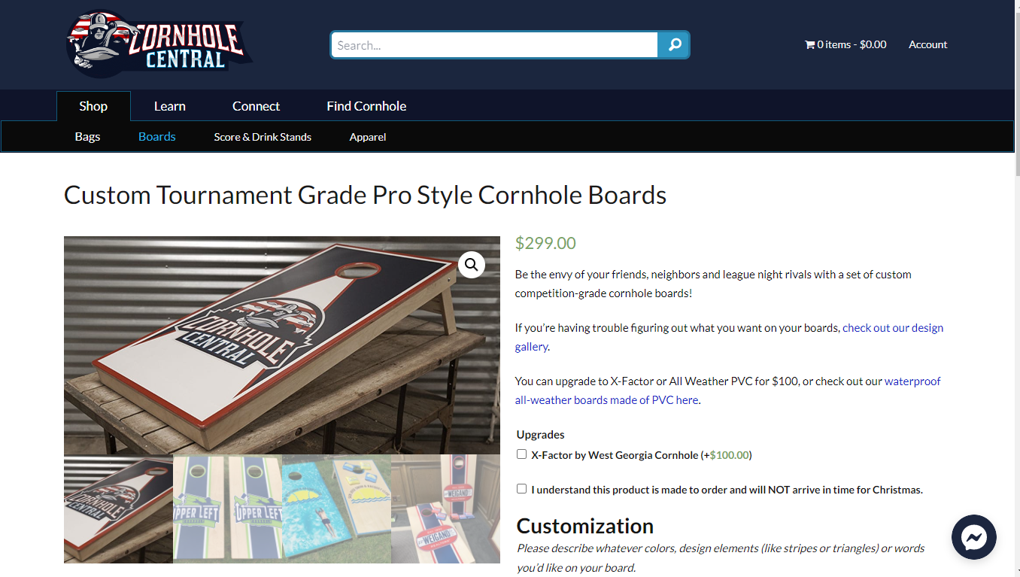Zoom product image with magnifier icon
This screenshot has width=1020, height=577.
[472, 264]
